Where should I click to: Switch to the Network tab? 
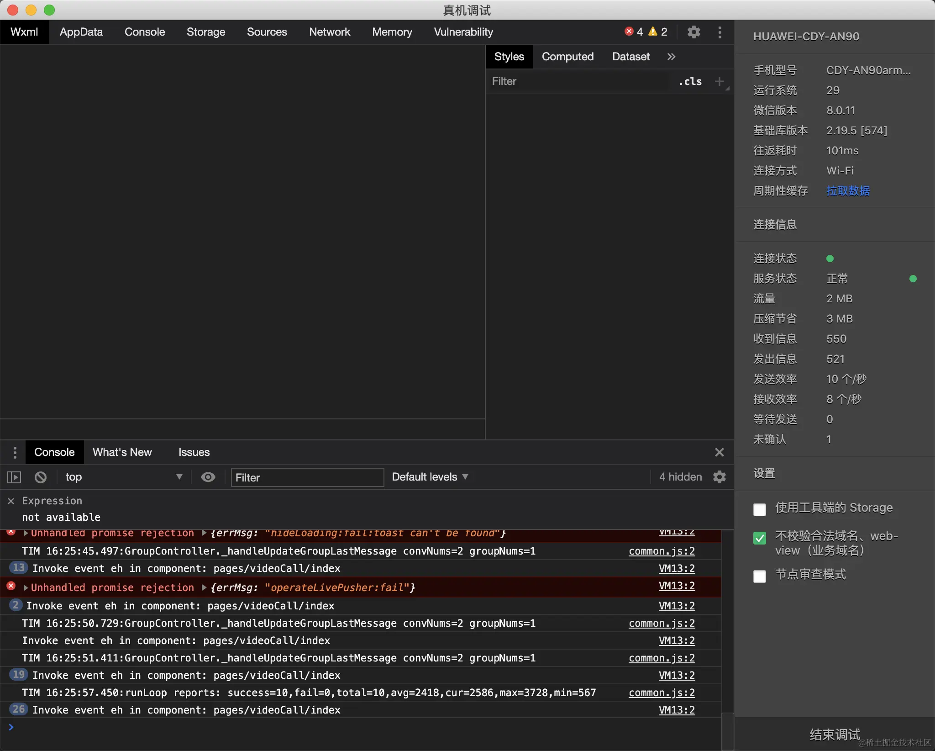(x=329, y=32)
